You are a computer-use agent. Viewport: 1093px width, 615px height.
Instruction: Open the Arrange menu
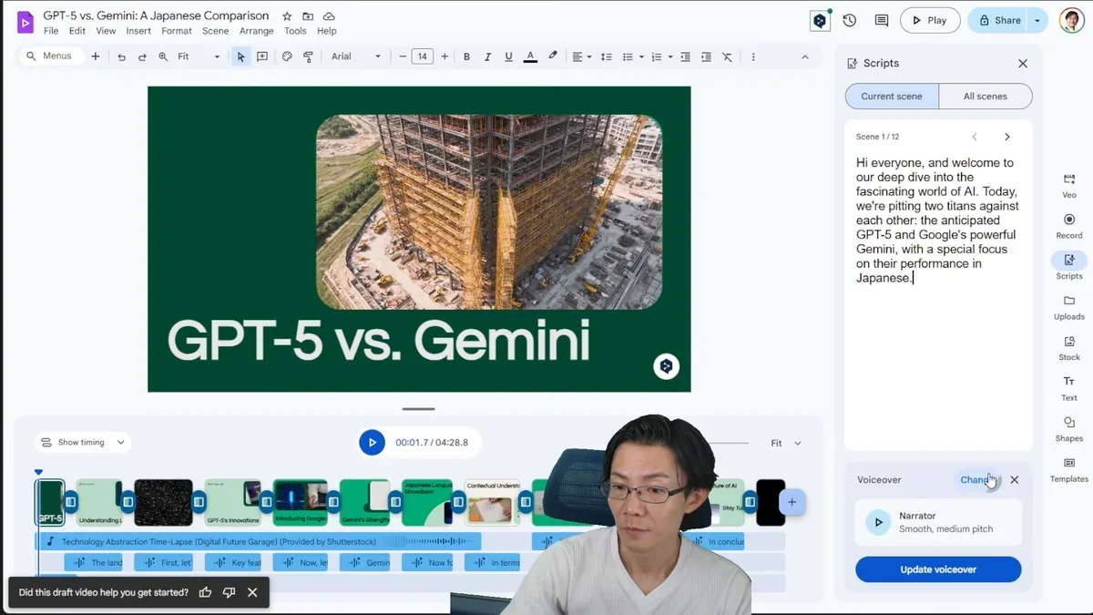(x=256, y=31)
